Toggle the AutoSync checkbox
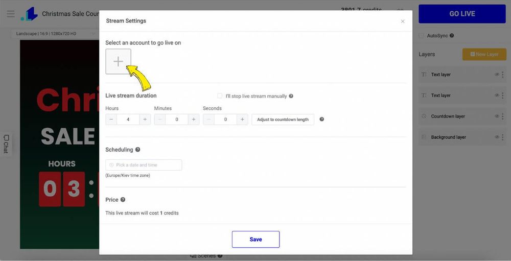The height and width of the screenshot is (261, 511). 421,36
